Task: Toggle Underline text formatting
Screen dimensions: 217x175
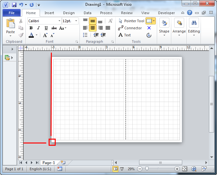Action: (x=46, y=28)
